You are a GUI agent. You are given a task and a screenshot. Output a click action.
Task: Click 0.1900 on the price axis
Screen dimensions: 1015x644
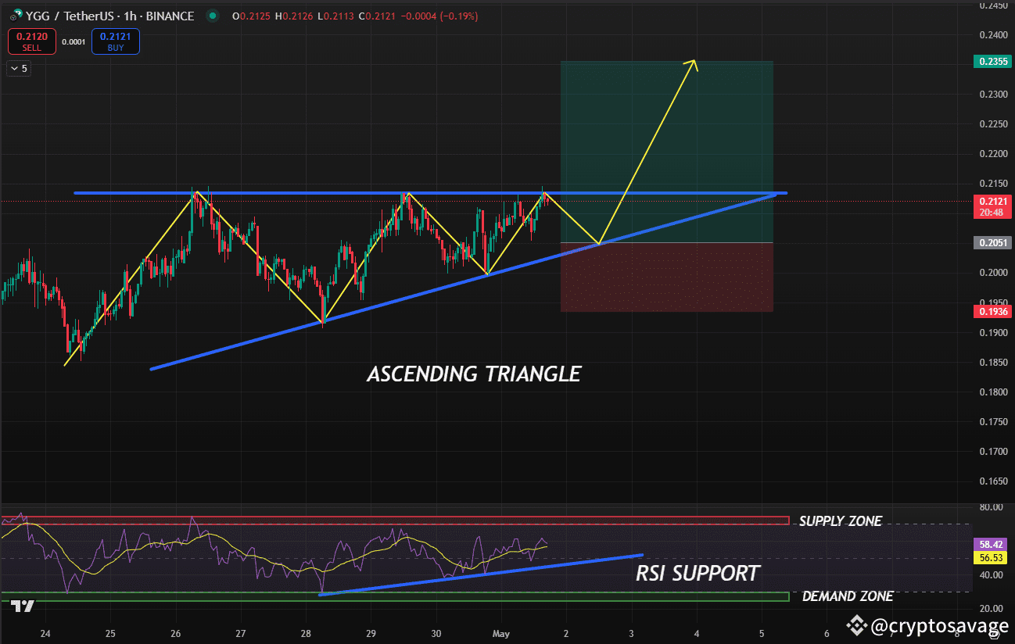[992, 333]
